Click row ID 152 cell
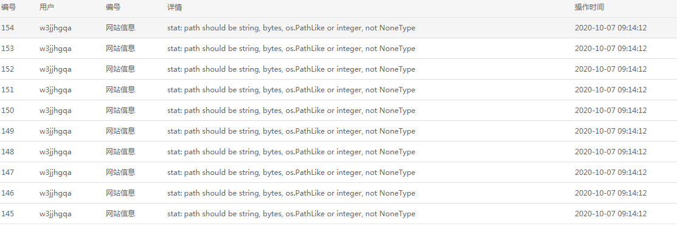 tap(7, 69)
